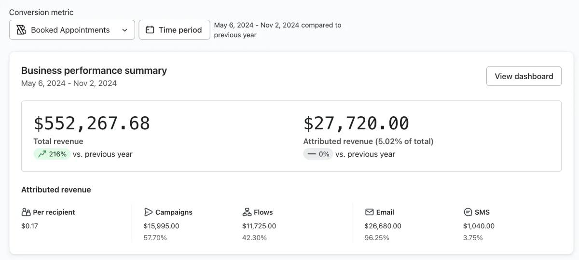Click the 0% attributed revenue change badge
579x260 pixels.
pyautogui.click(x=318, y=154)
